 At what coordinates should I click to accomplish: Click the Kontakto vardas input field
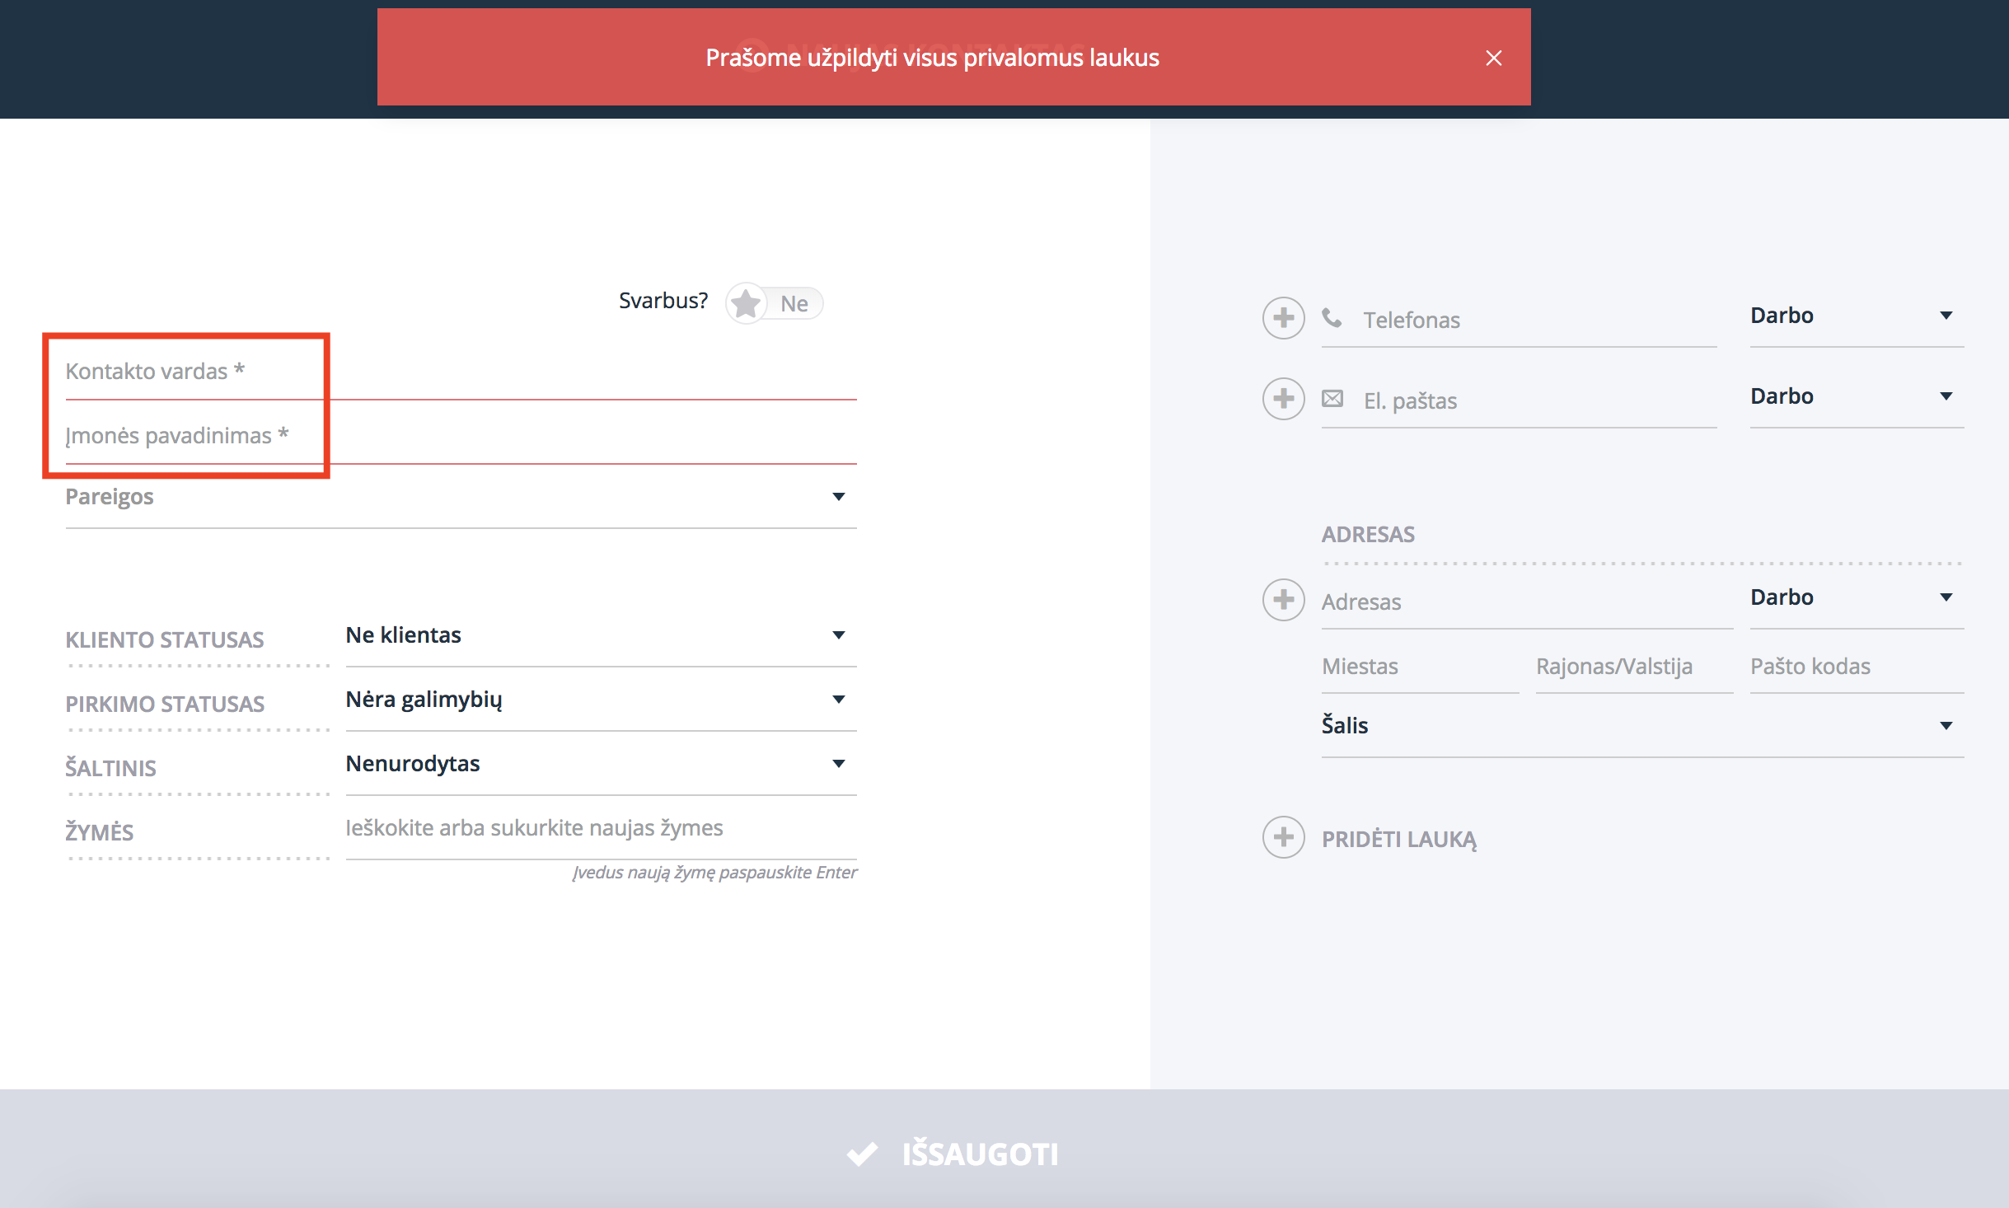coord(461,372)
